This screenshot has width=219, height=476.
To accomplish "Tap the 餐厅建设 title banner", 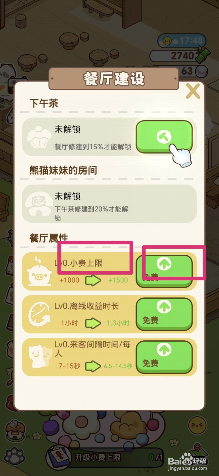I will pyautogui.click(x=114, y=79).
